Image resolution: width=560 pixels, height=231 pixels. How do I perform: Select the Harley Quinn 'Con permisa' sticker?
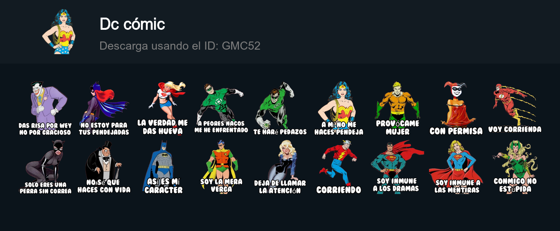(x=456, y=109)
